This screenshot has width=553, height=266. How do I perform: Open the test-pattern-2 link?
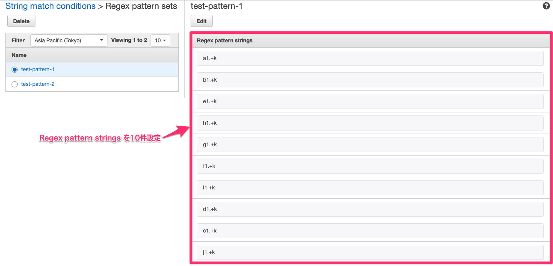coord(38,84)
